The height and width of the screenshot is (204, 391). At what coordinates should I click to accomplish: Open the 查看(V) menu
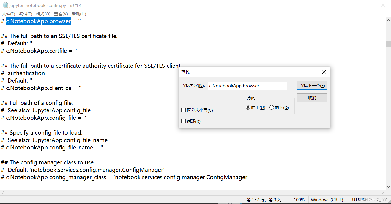coord(61,14)
